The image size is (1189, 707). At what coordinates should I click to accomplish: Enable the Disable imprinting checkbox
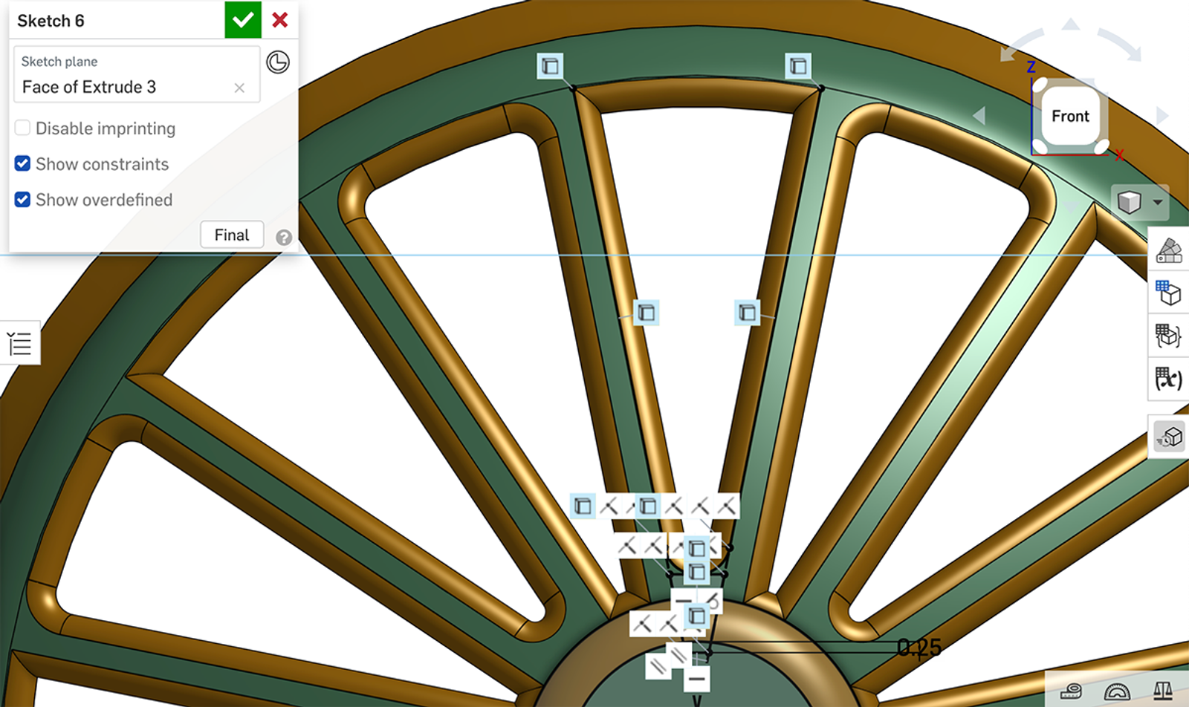(23, 128)
